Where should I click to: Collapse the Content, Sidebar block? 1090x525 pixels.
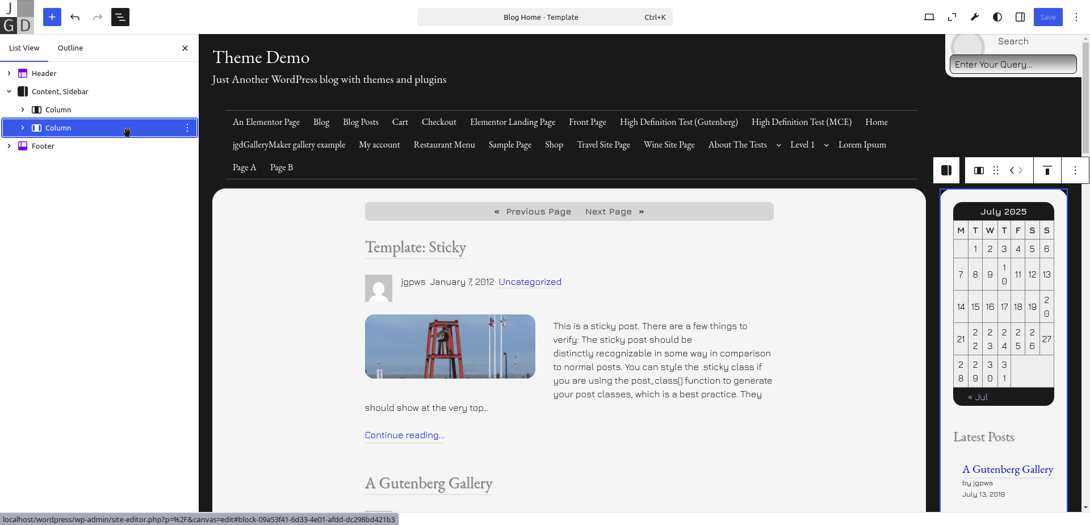[9, 91]
